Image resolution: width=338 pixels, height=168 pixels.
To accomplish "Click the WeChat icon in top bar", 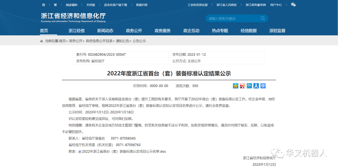I will (293, 5).
